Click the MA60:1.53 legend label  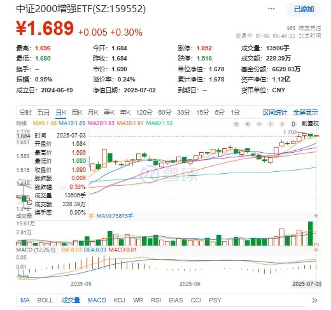tap(159, 123)
